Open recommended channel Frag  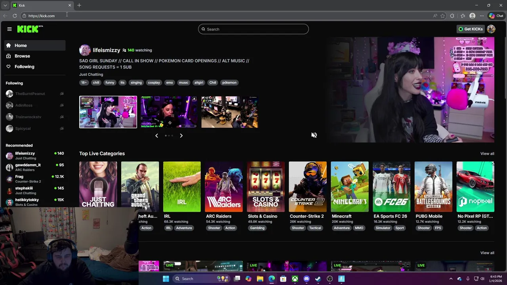[x=35, y=179]
